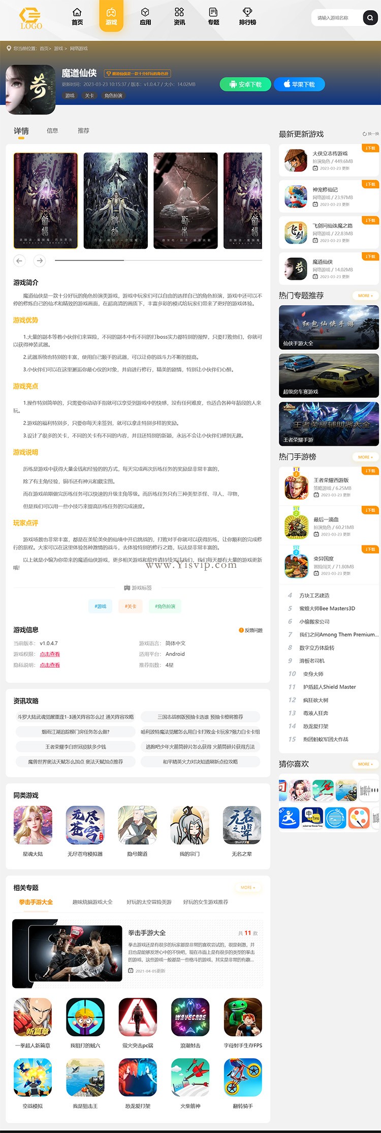Open the 无名之辈 game icon
381x1133 pixels.
point(242,825)
